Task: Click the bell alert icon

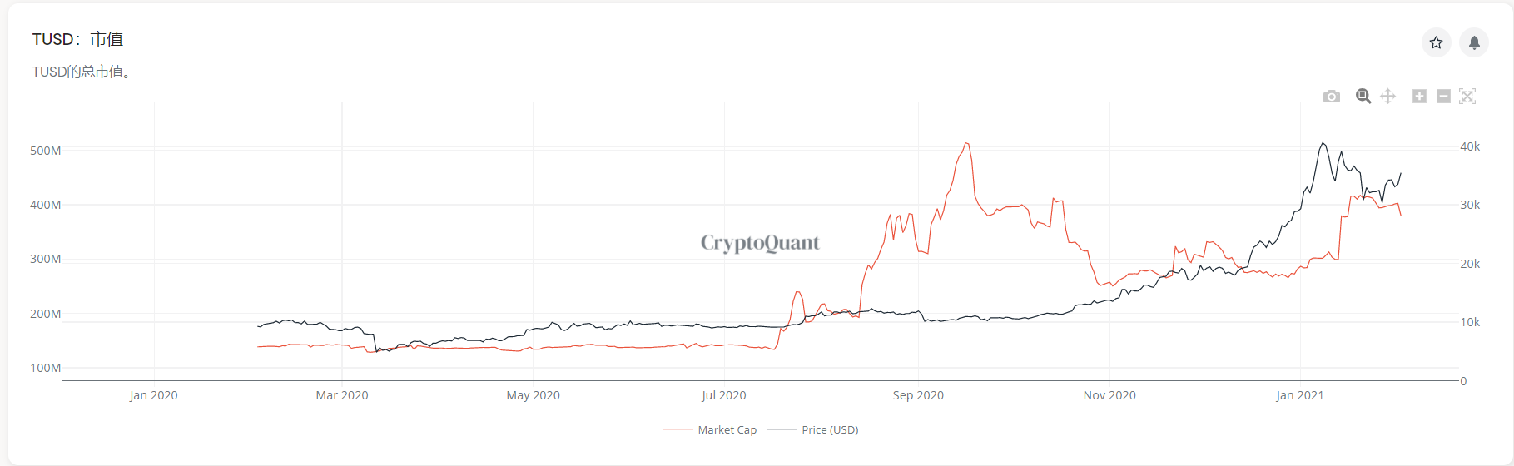Action: click(1473, 42)
